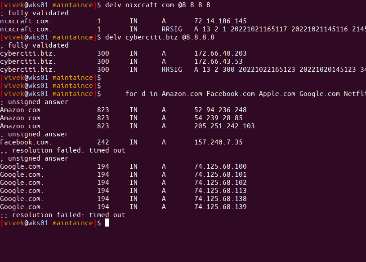Viewport: 366px width, 262px height.
Task: Click 'Google.com' in the for loop command
Action: 320,94
